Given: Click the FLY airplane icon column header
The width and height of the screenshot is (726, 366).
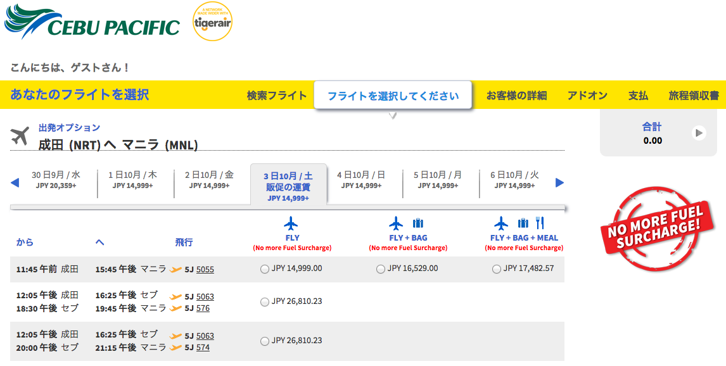Looking at the screenshot, I should pyautogui.click(x=291, y=224).
